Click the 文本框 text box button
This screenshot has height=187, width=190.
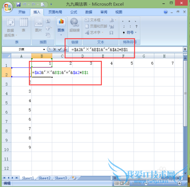click(94, 20)
